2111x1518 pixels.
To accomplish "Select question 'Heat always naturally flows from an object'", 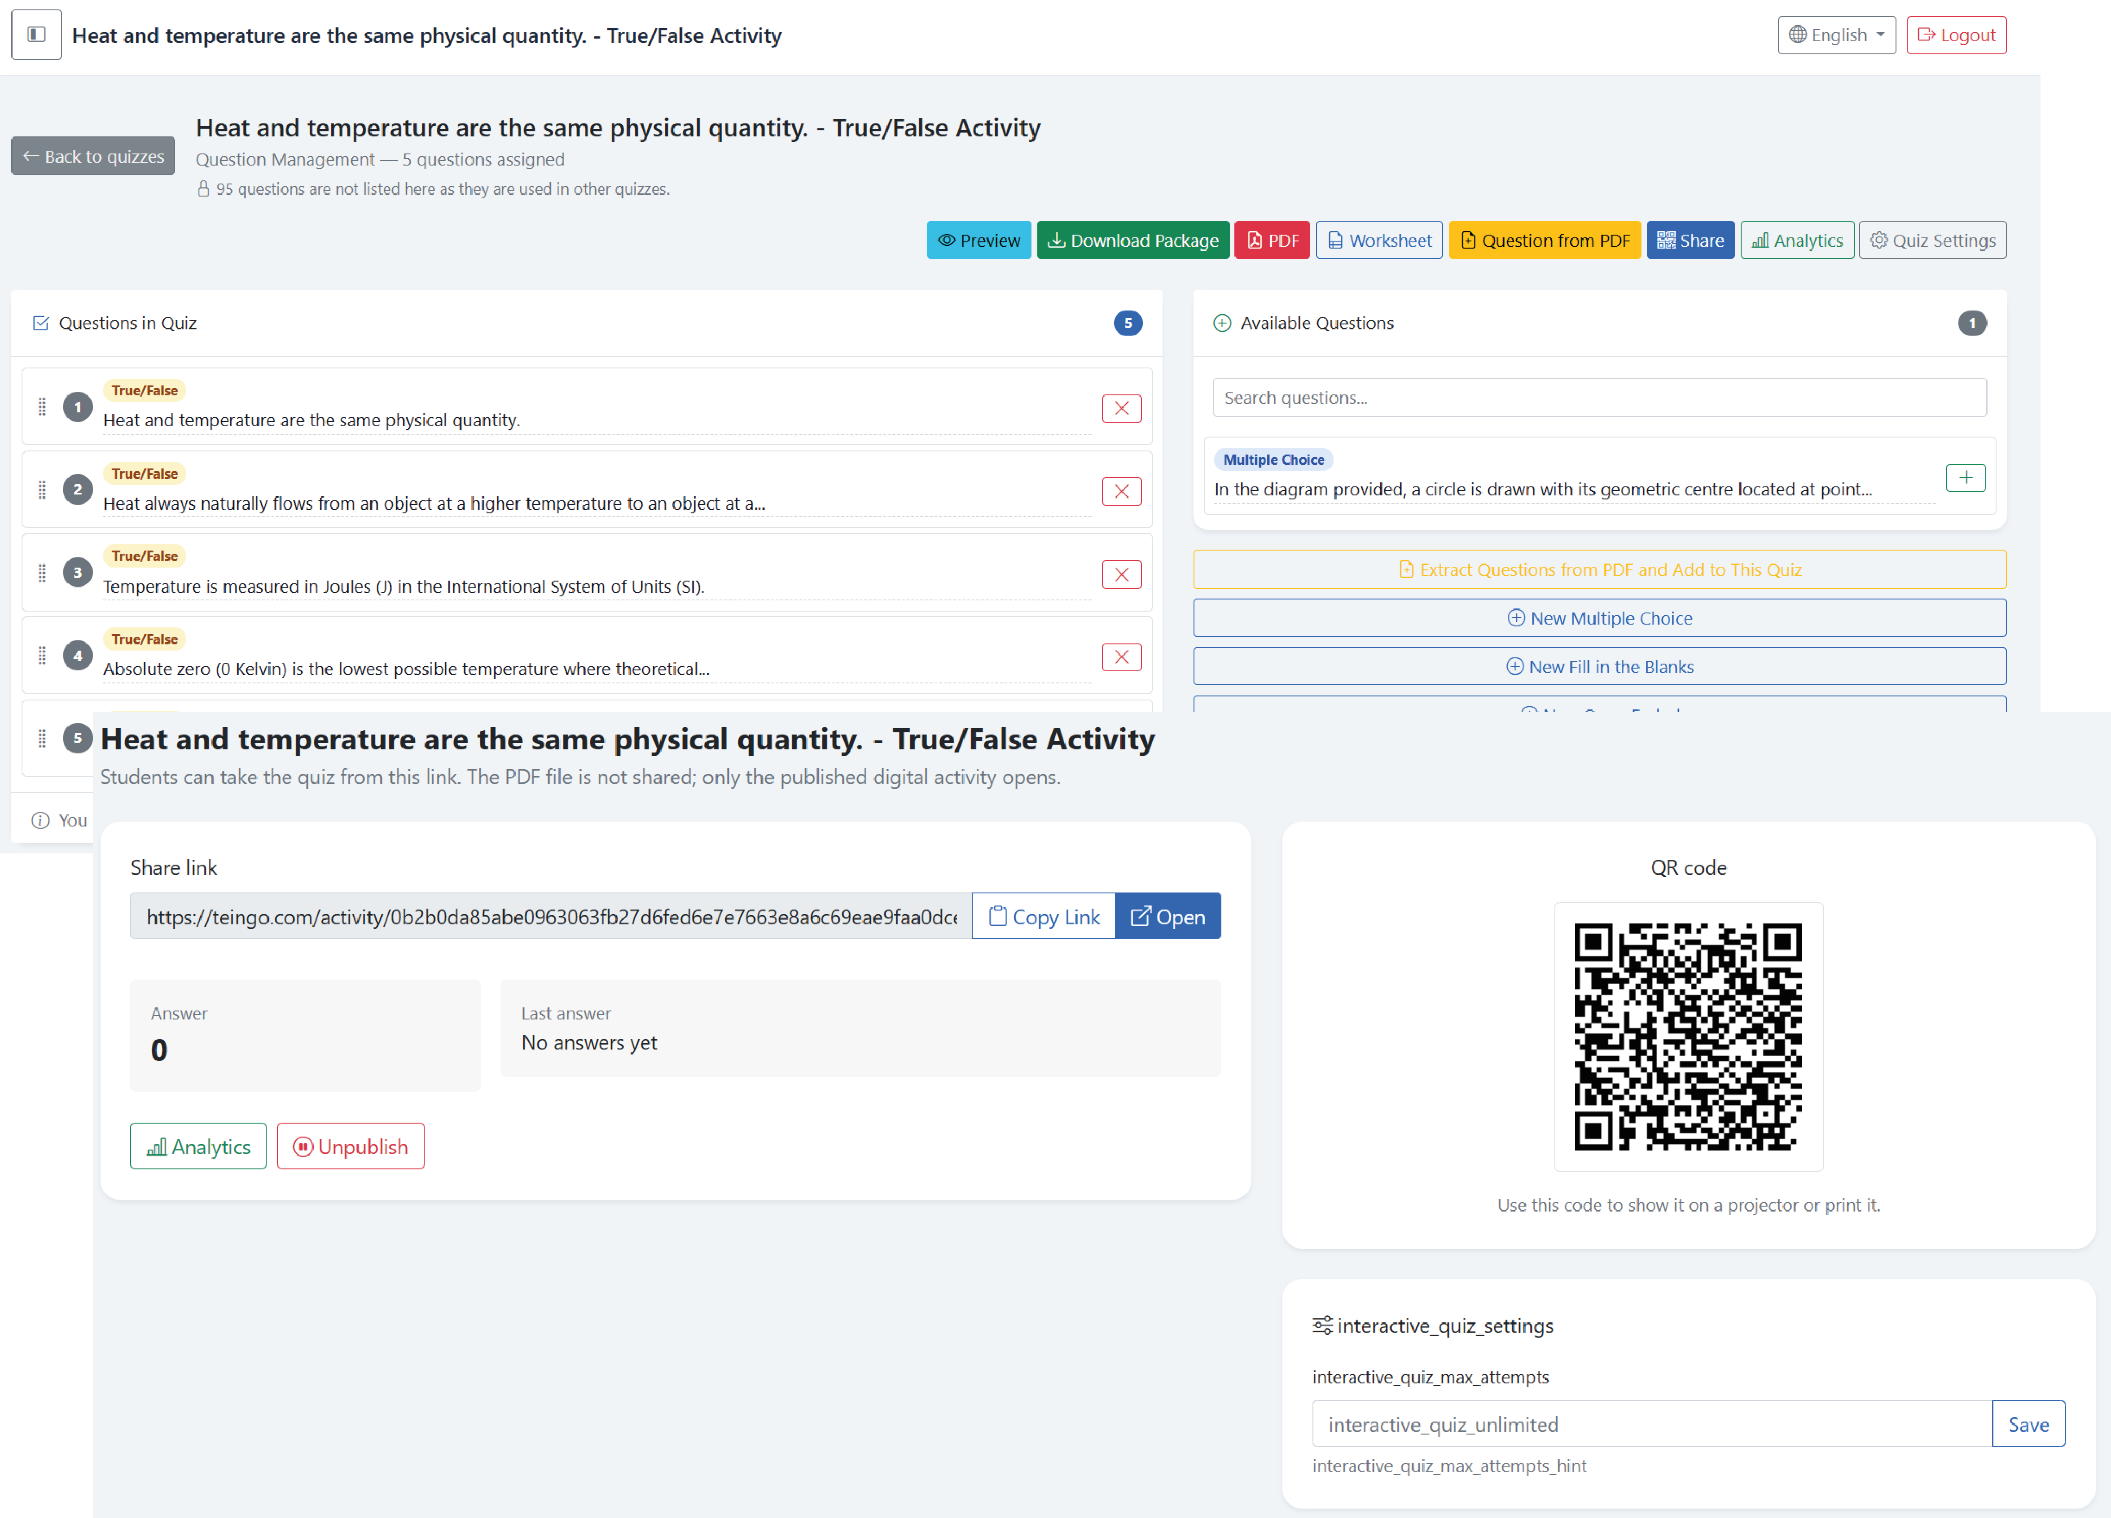I will (434, 503).
